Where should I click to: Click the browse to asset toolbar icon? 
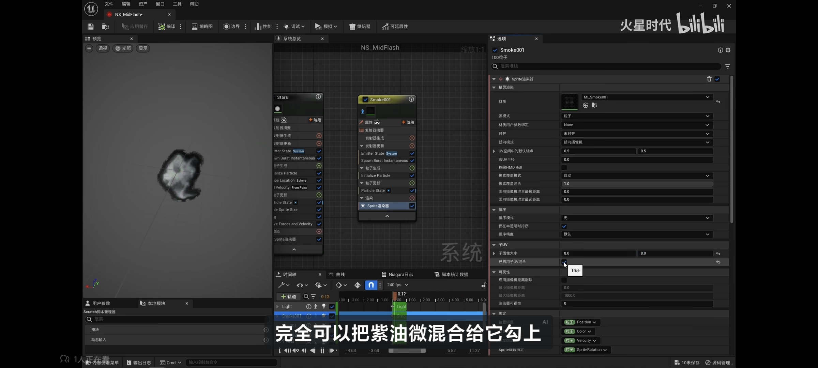[x=105, y=27]
